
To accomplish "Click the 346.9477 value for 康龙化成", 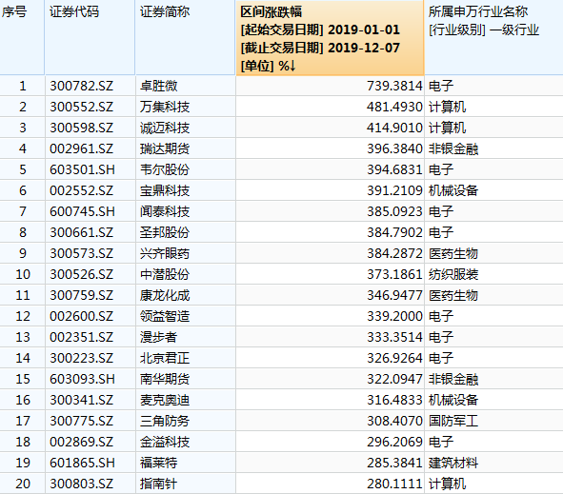I will (394, 295).
